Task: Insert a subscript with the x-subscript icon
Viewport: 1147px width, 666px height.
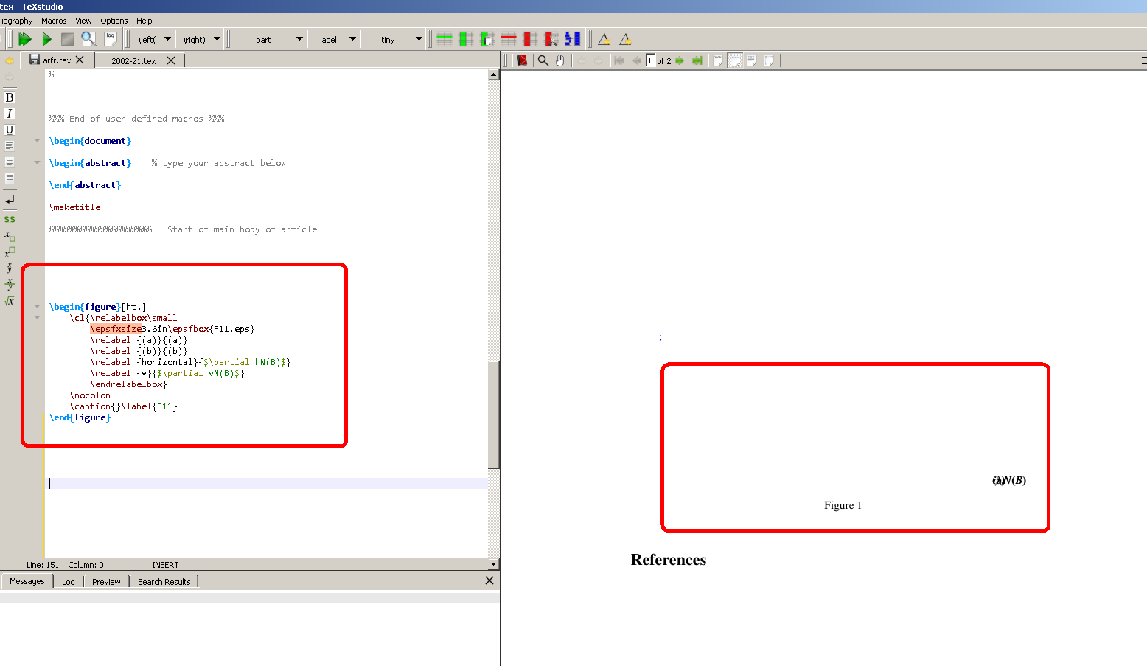Action: tap(10, 236)
